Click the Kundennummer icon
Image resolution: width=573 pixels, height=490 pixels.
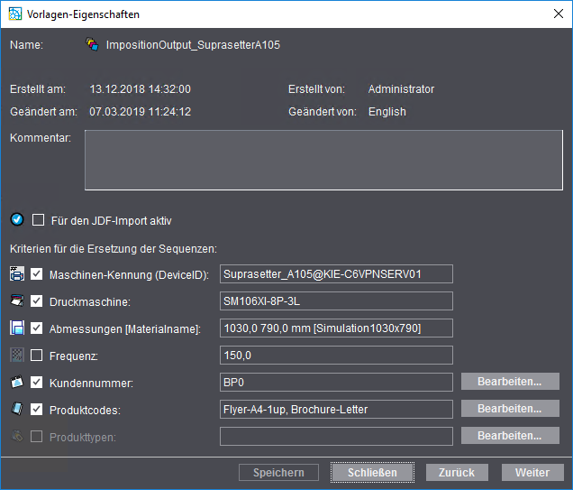16,382
